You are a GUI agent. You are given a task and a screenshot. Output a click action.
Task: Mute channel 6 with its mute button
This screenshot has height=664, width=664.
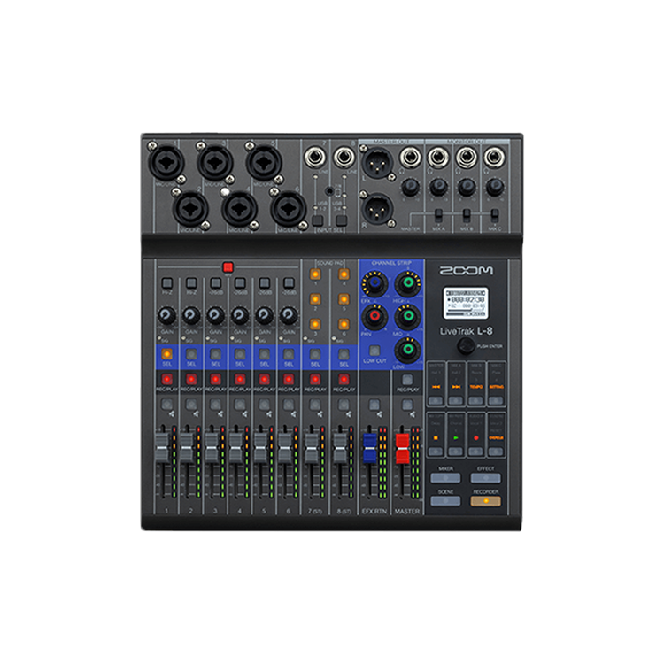289,405
